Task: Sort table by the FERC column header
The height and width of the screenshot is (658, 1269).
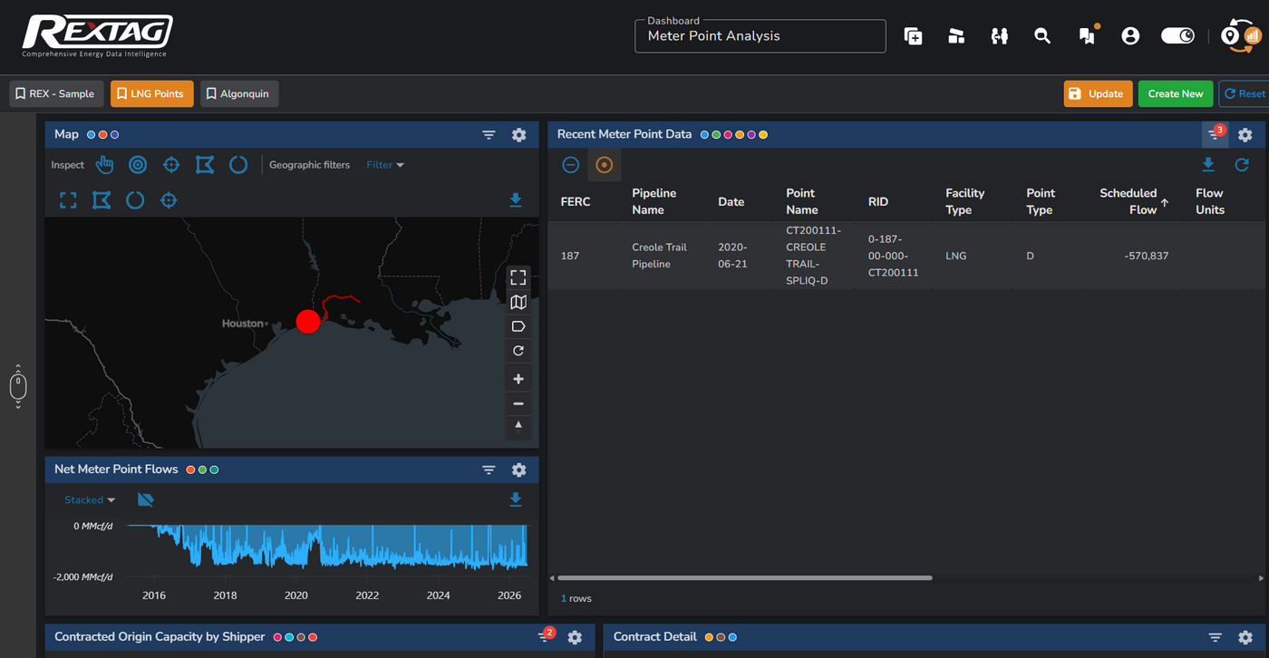Action: click(x=576, y=201)
